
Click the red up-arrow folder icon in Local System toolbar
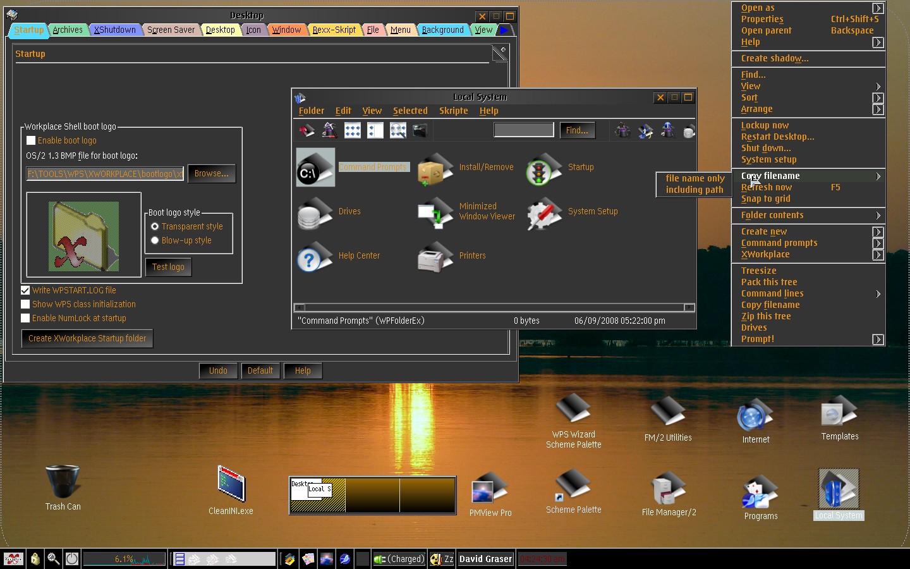[306, 130]
